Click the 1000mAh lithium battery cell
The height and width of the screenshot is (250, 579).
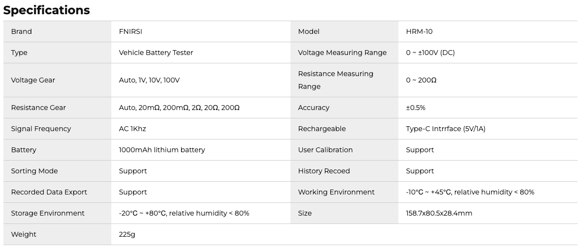pyautogui.click(x=162, y=150)
